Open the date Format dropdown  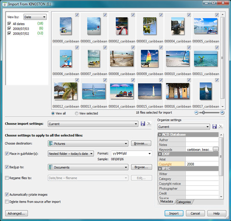131,153
